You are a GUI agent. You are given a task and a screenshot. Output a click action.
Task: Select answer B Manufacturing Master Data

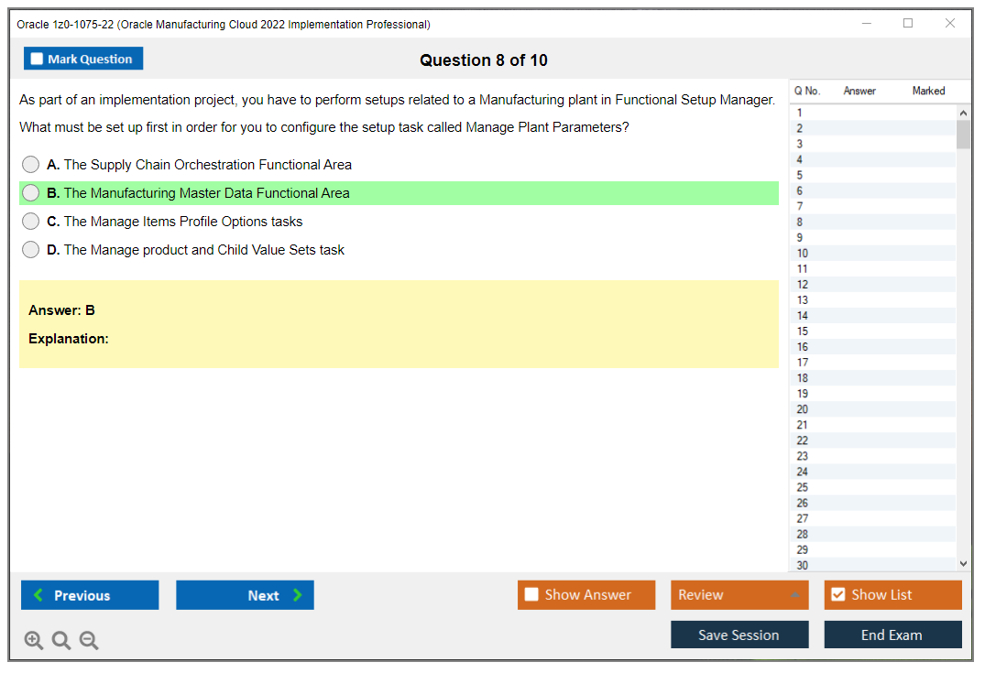pyautogui.click(x=31, y=193)
